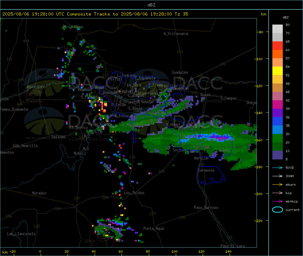Image resolution: width=303 pixels, height=256 pixels.
Task: Click the 'C_Española' map label
Action: (145, 78)
